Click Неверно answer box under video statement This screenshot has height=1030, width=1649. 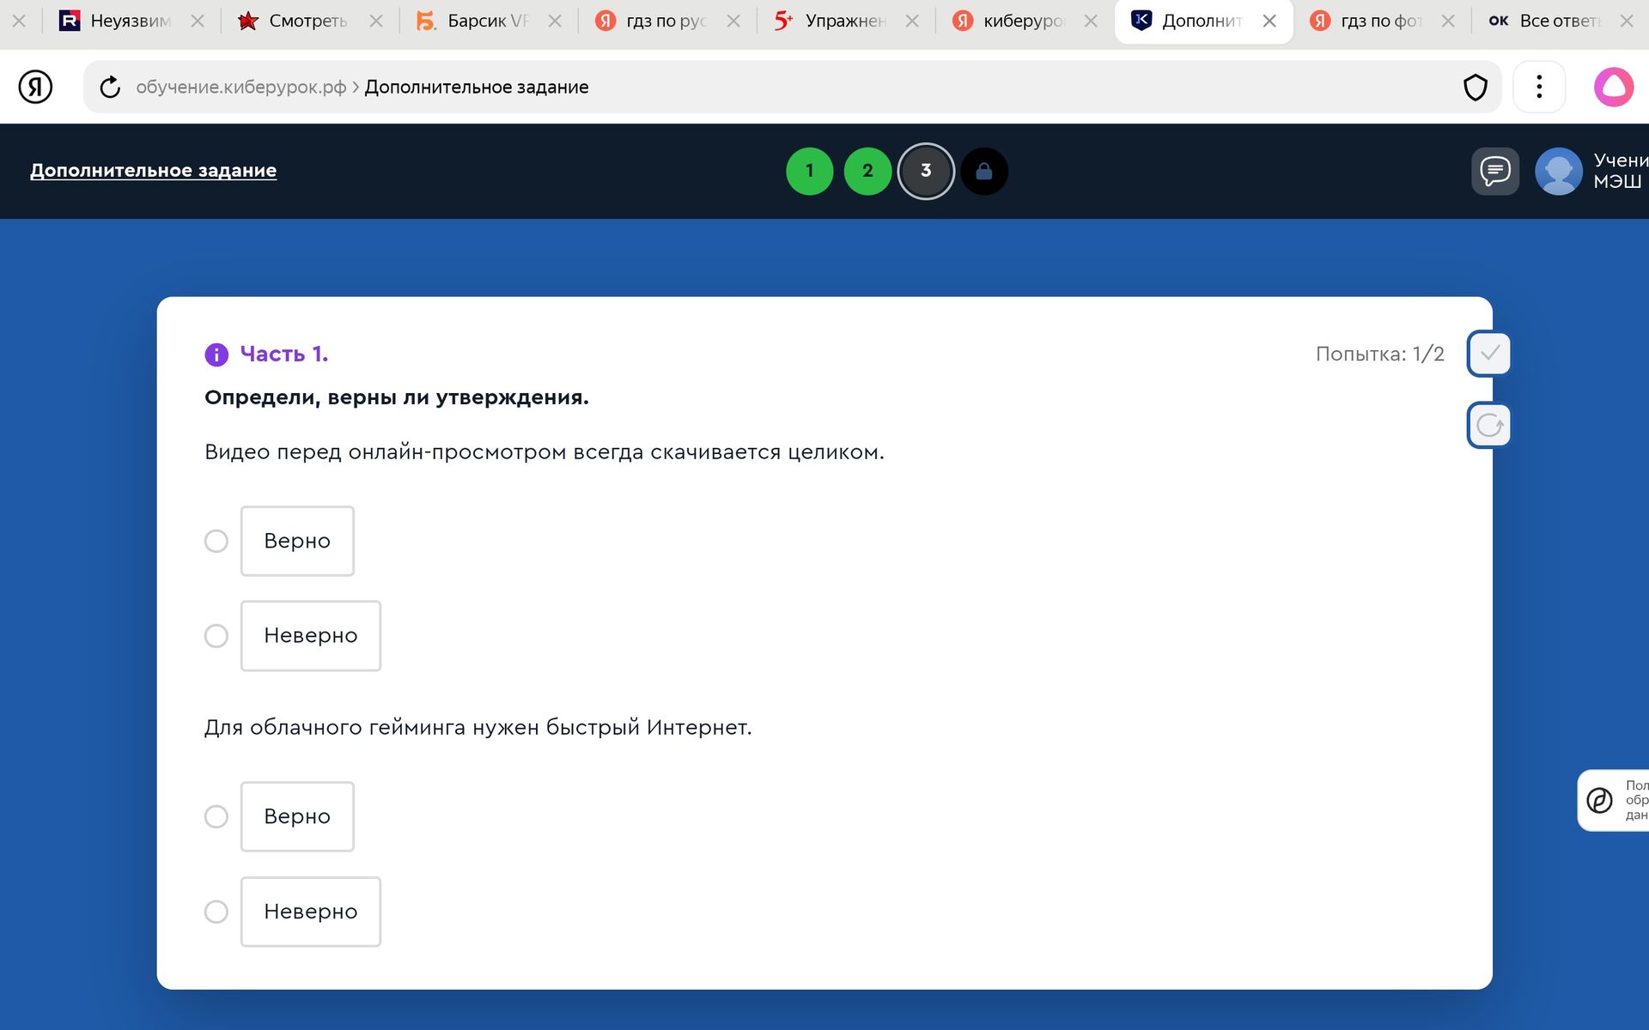(x=311, y=636)
